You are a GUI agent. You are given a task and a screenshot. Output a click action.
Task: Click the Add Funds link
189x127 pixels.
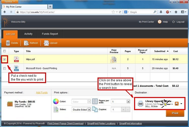pos(42,93)
